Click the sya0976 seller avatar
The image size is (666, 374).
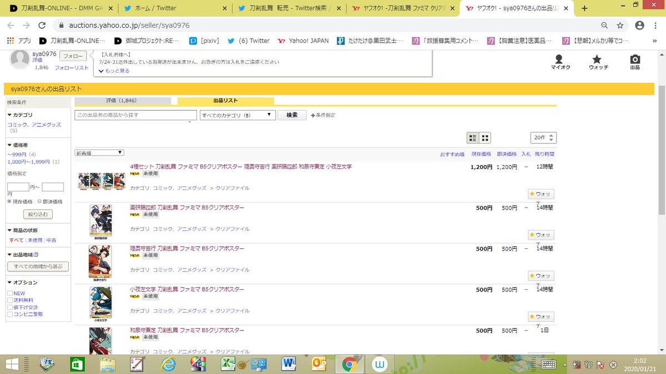pos(20,59)
